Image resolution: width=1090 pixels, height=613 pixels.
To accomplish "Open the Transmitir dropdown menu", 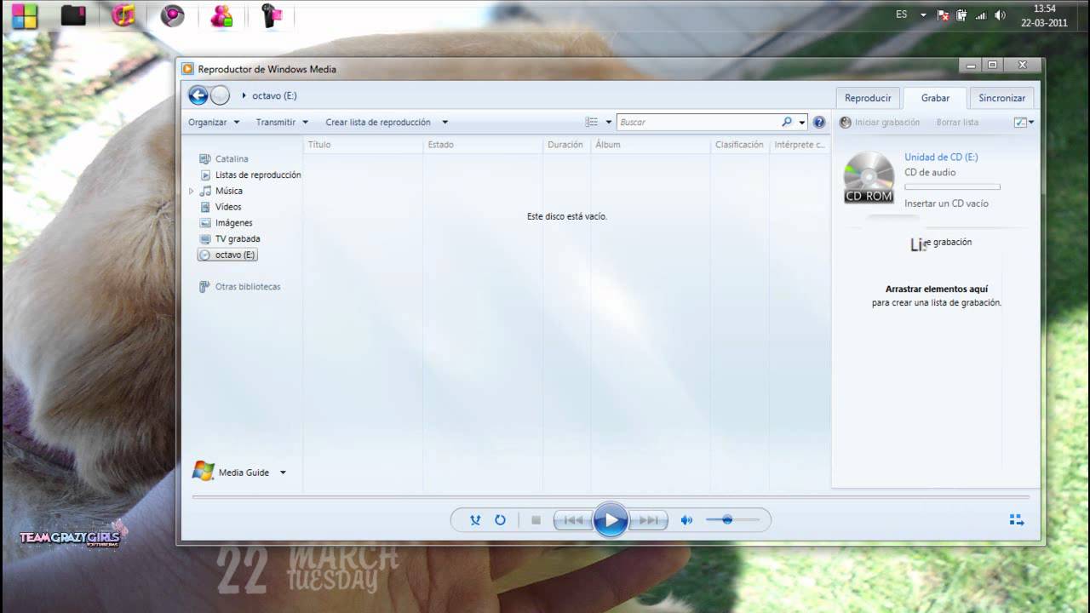I will 282,122.
